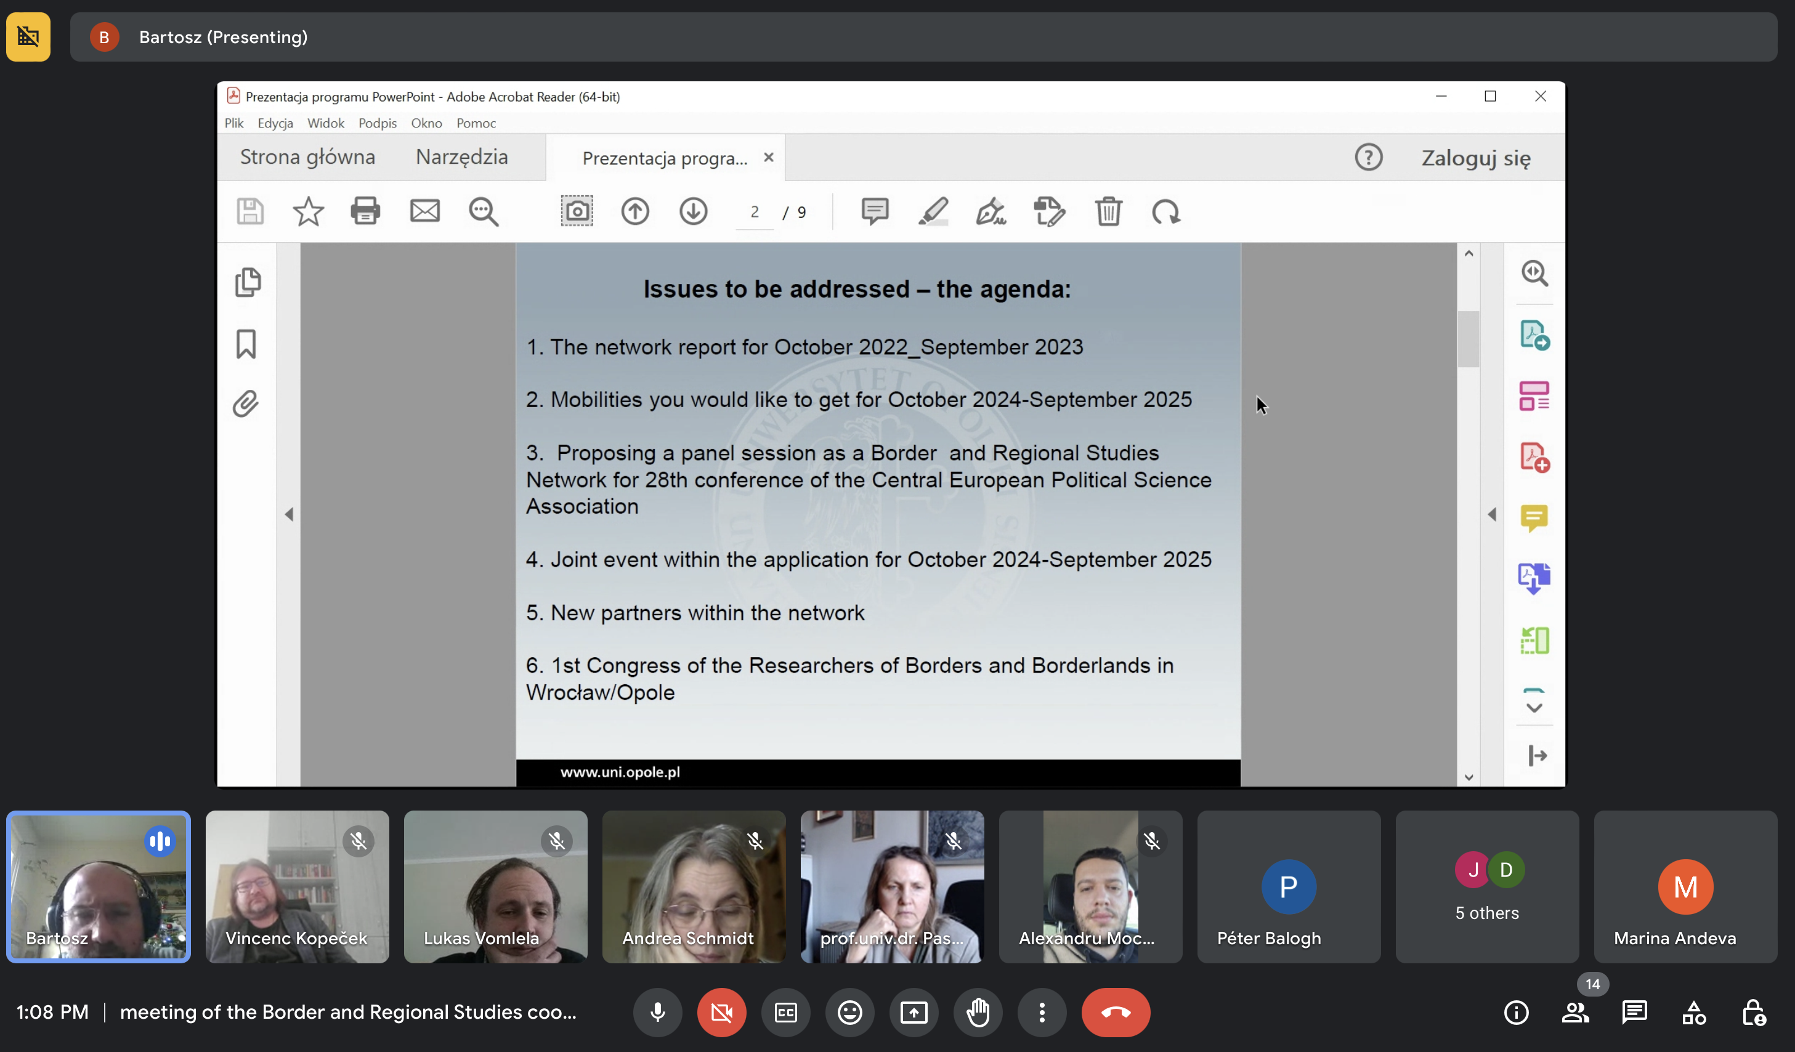Go to previous page arrow icon
This screenshot has width=1795, height=1052.
634,211
